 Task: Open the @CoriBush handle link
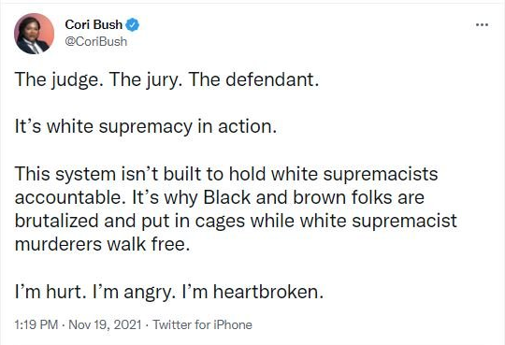pyautogui.click(x=96, y=41)
